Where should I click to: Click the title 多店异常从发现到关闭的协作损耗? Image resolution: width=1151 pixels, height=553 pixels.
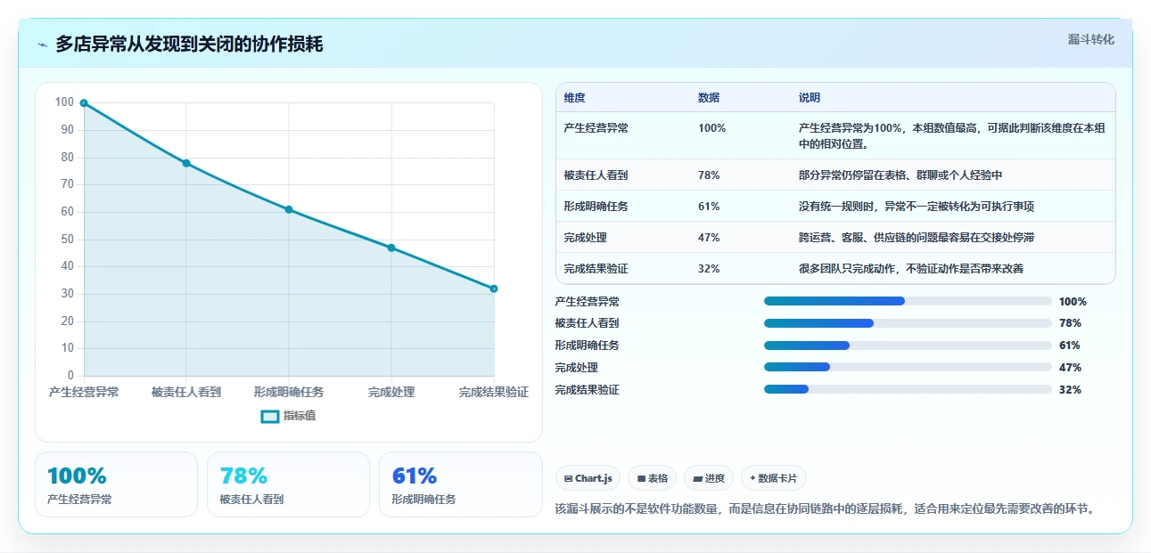coord(189,45)
